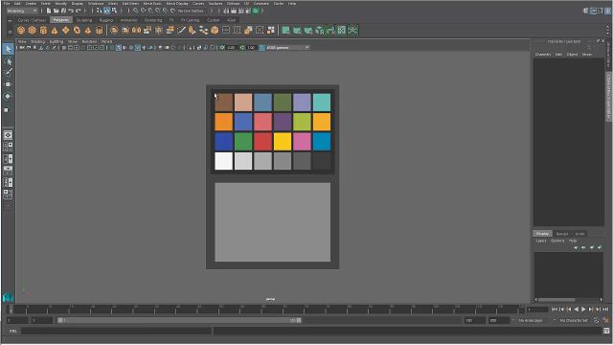The width and height of the screenshot is (613, 345).
Task: Activate the Rotate tool in toolbox
Action: 8,96
